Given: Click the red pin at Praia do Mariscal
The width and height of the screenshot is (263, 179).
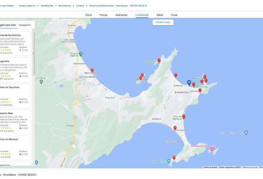Looking at the screenshot, I should (184, 116).
